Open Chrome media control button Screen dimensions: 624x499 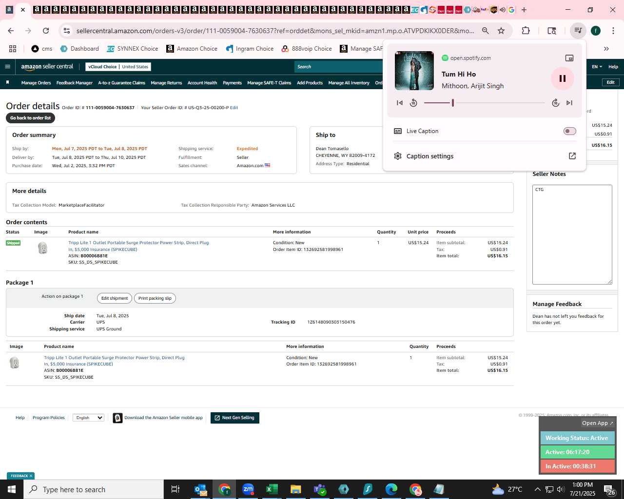578,31
